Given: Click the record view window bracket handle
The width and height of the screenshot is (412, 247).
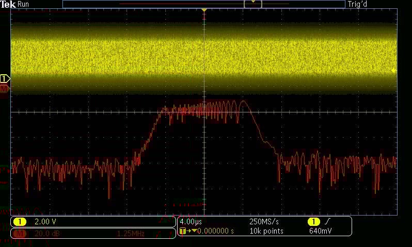Looking at the screenshot, I should (x=253, y=4).
